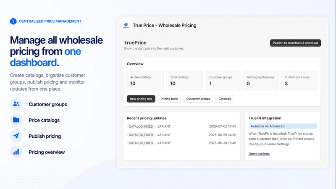Click VARIANT in the 2026-06-29 14:39 row
Screen dimensions: 336x189
(x=164, y=135)
